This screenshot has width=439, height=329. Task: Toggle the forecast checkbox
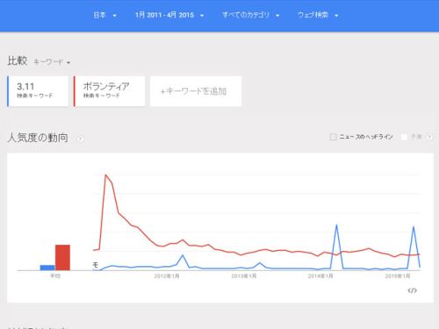404,137
